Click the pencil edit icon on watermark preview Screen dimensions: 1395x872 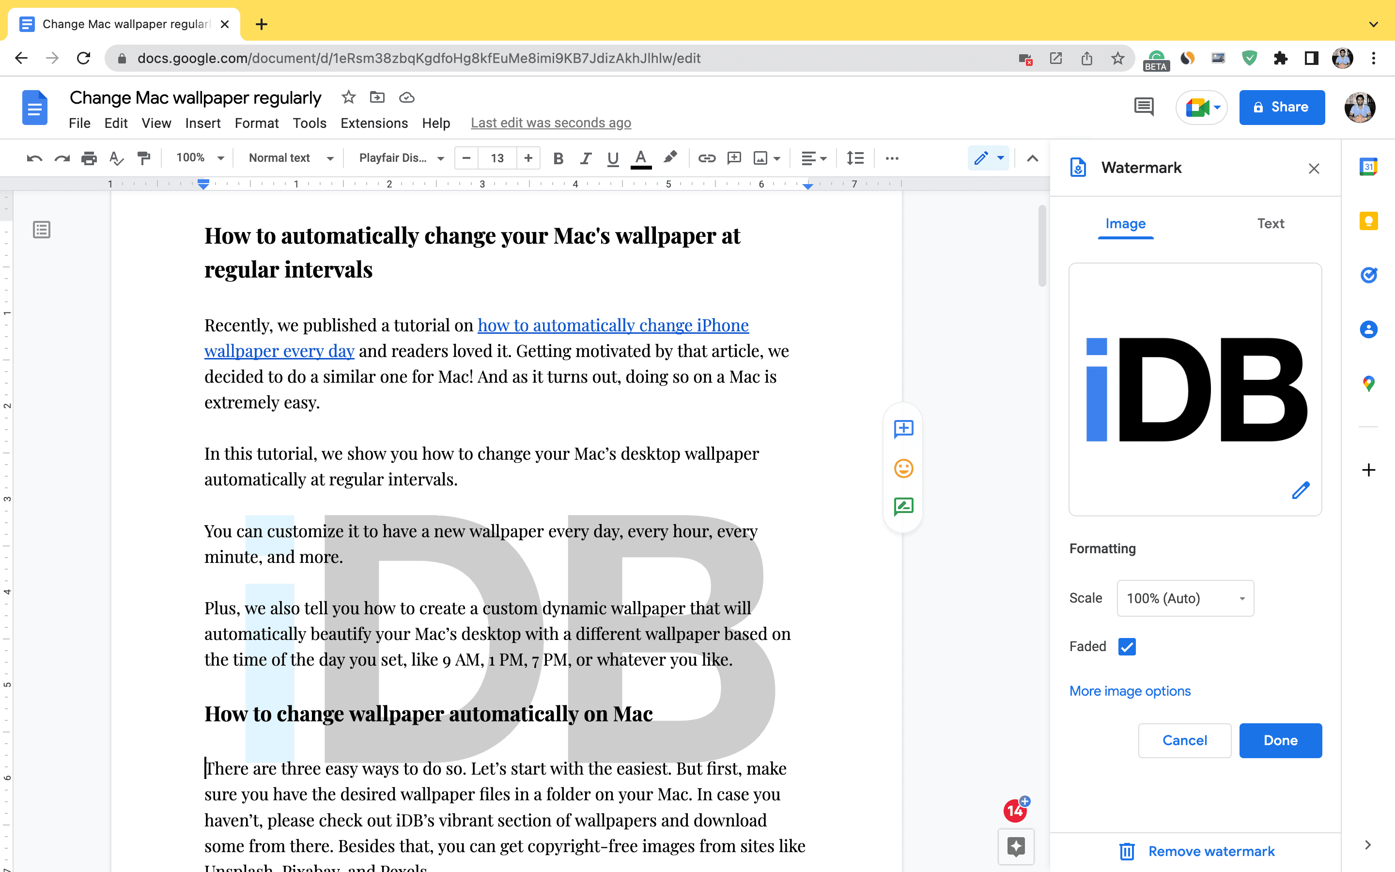1301,491
